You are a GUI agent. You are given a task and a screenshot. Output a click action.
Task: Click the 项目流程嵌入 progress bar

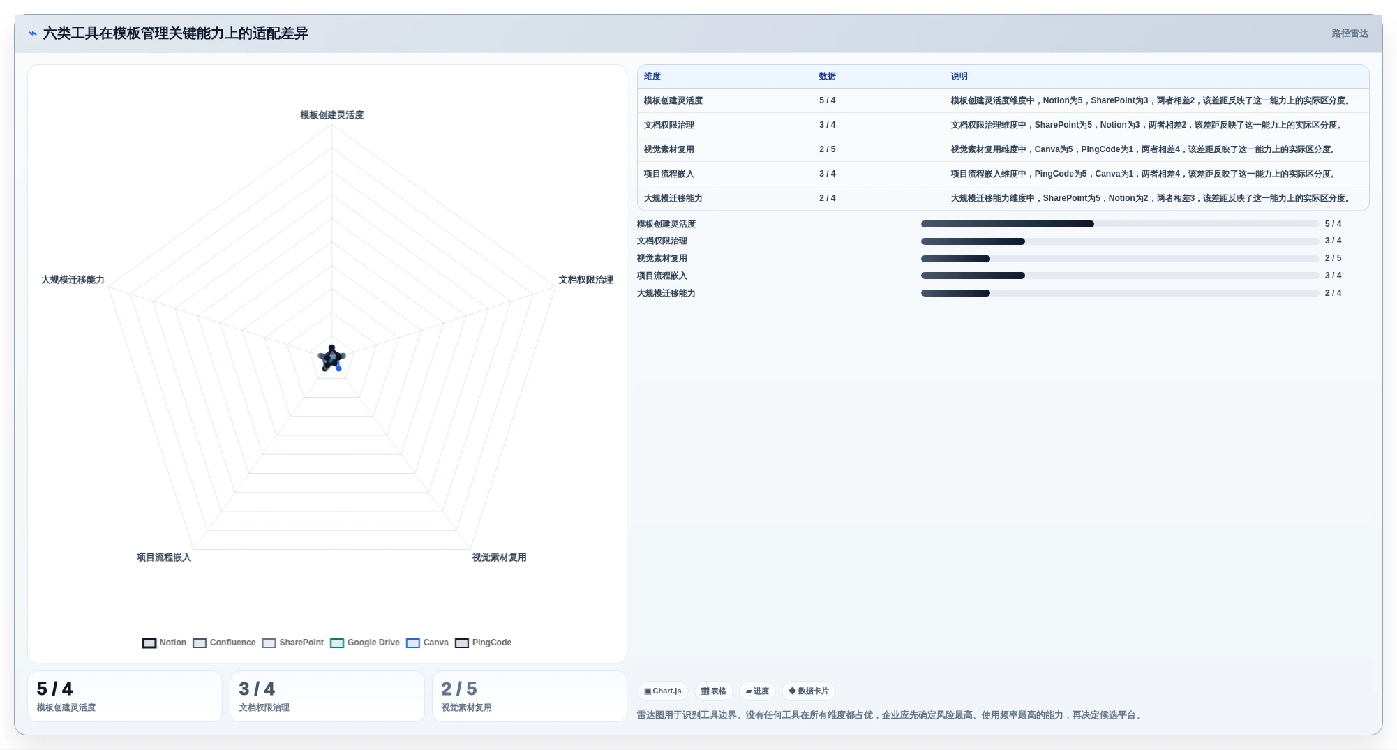[x=1120, y=276]
